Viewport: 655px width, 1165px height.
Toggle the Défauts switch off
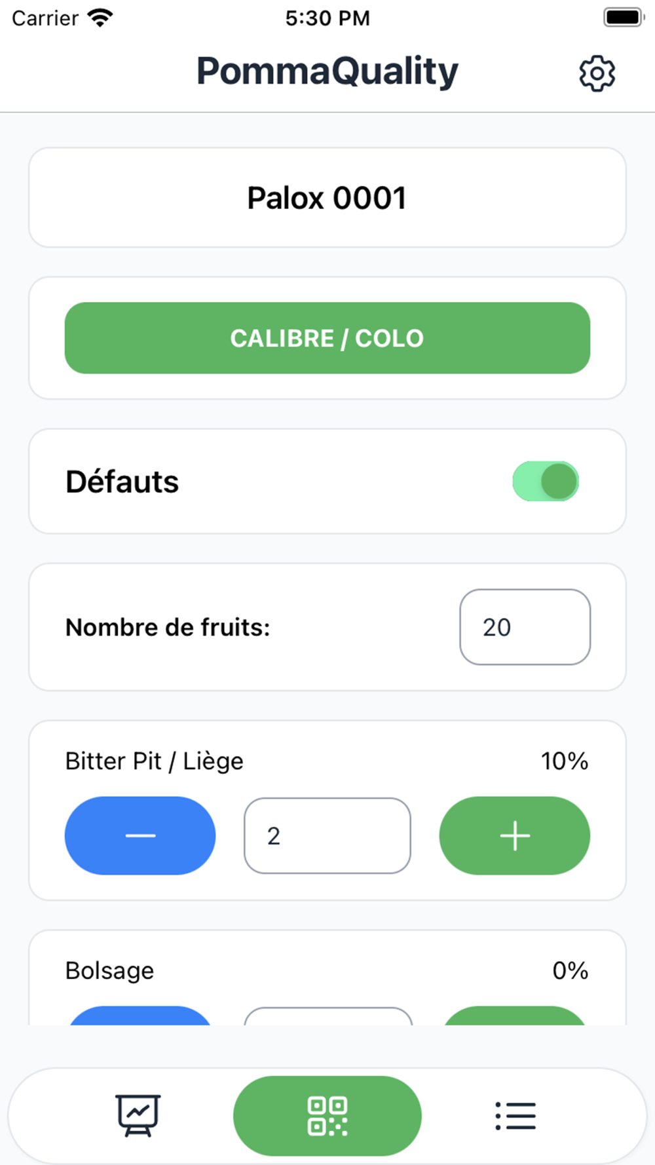click(x=546, y=482)
